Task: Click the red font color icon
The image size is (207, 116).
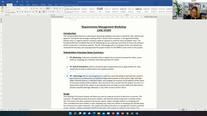Action: pos(39,12)
